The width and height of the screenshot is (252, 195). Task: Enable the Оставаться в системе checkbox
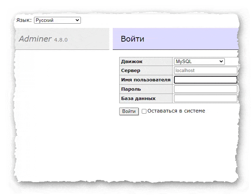(x=144, y=111)
